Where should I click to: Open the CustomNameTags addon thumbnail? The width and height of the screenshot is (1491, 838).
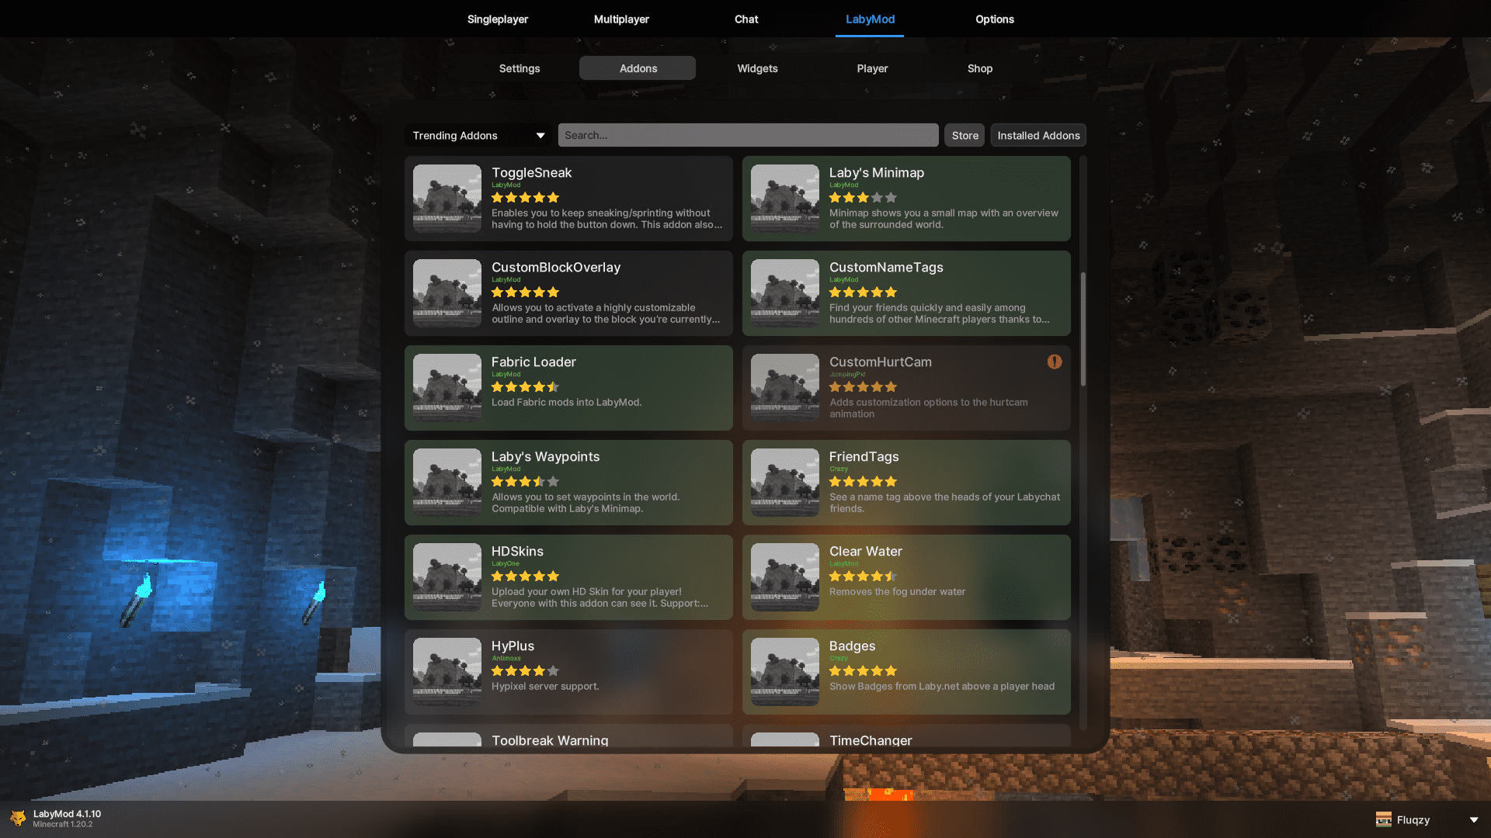(785, 293)
